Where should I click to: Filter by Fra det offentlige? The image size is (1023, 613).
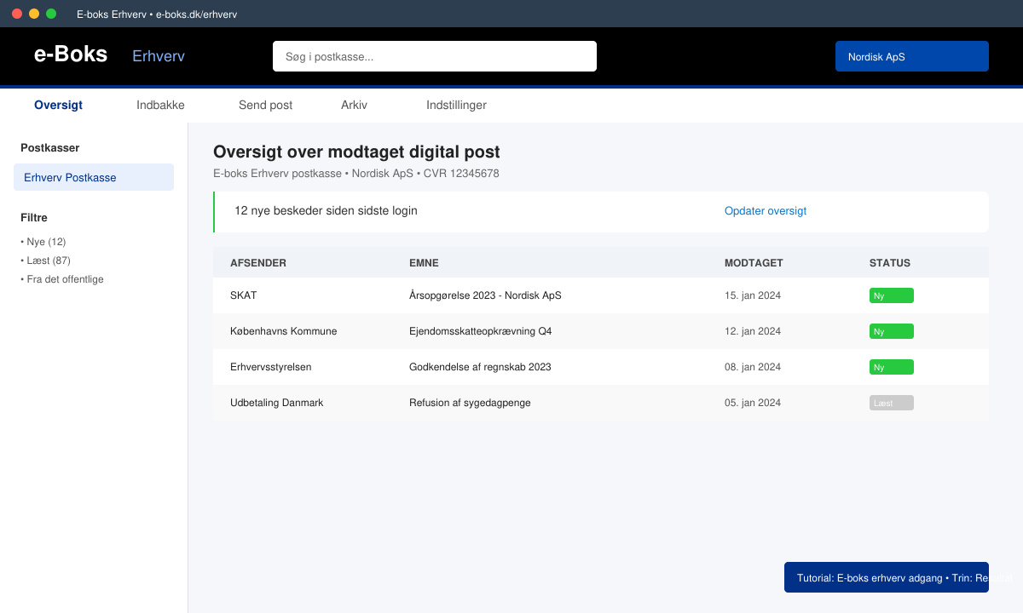pyautogui.click(x=62, y=279)
